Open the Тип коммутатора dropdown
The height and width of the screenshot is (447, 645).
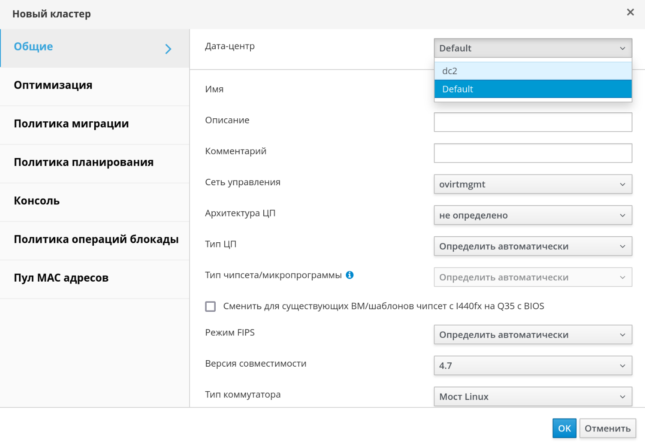click(533, 396)
